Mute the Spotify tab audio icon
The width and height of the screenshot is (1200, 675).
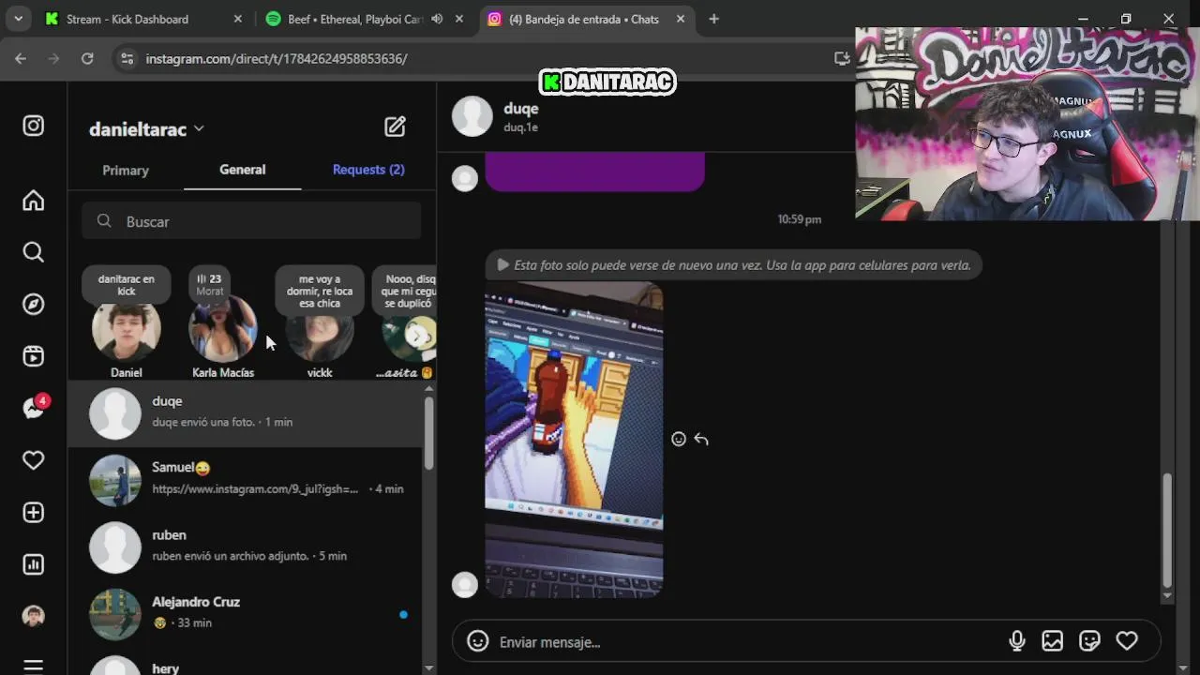437,19
